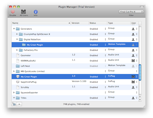153x118 pixels.
Task: Click the minus remove button
Action: pos(19,104)
